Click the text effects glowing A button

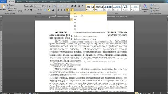(x=45, y=10)
